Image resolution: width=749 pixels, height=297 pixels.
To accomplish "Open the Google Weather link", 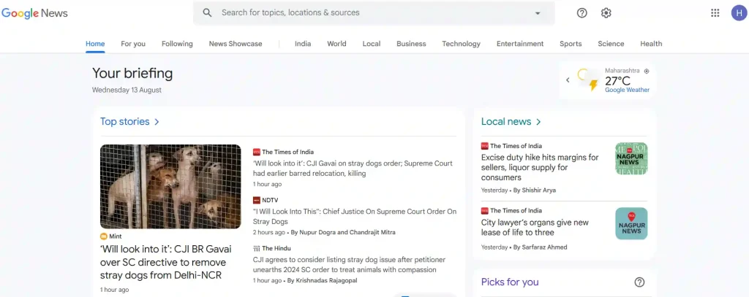I will pyautogui.click(x=627, y=90).
